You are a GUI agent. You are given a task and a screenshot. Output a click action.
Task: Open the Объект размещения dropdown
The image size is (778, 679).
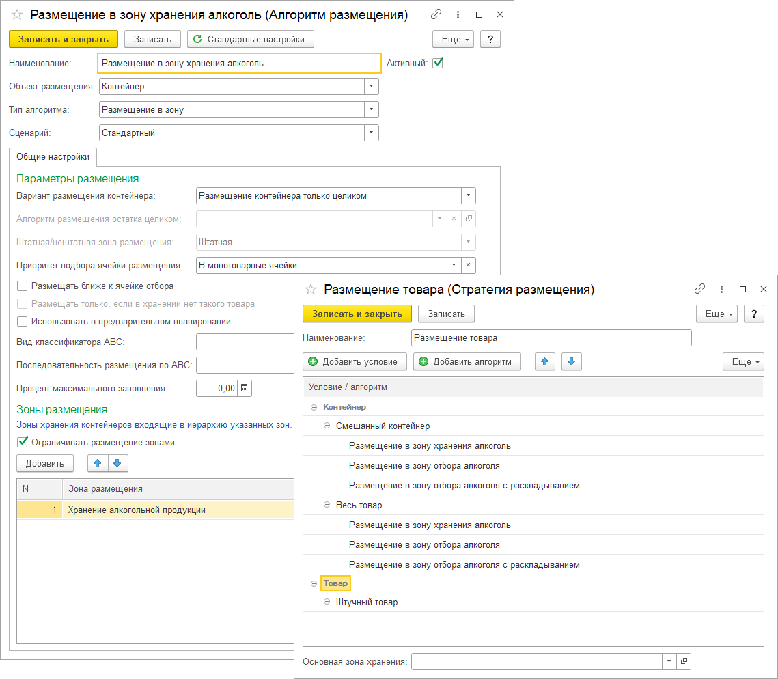click(x=371, y=87)
